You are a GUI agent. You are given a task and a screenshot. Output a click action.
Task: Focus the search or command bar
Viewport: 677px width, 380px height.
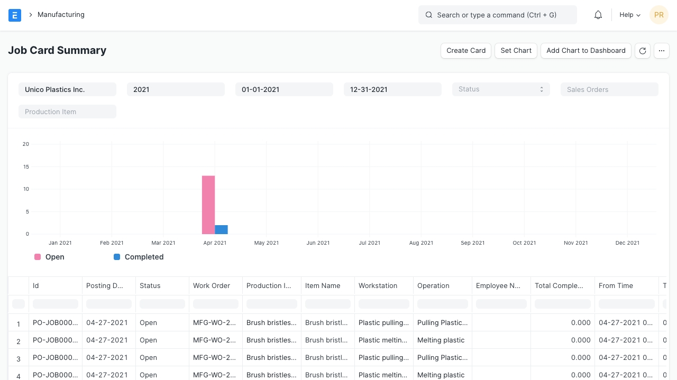pos(497,15)
